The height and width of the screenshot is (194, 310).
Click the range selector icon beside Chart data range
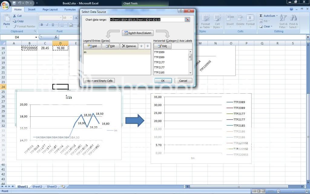187,19
